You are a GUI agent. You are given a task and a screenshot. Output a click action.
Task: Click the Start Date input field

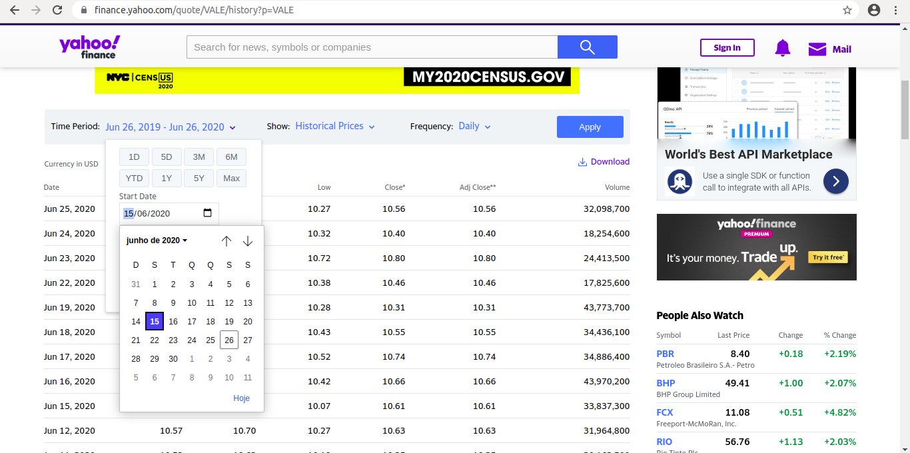click(x=169, y=213)
